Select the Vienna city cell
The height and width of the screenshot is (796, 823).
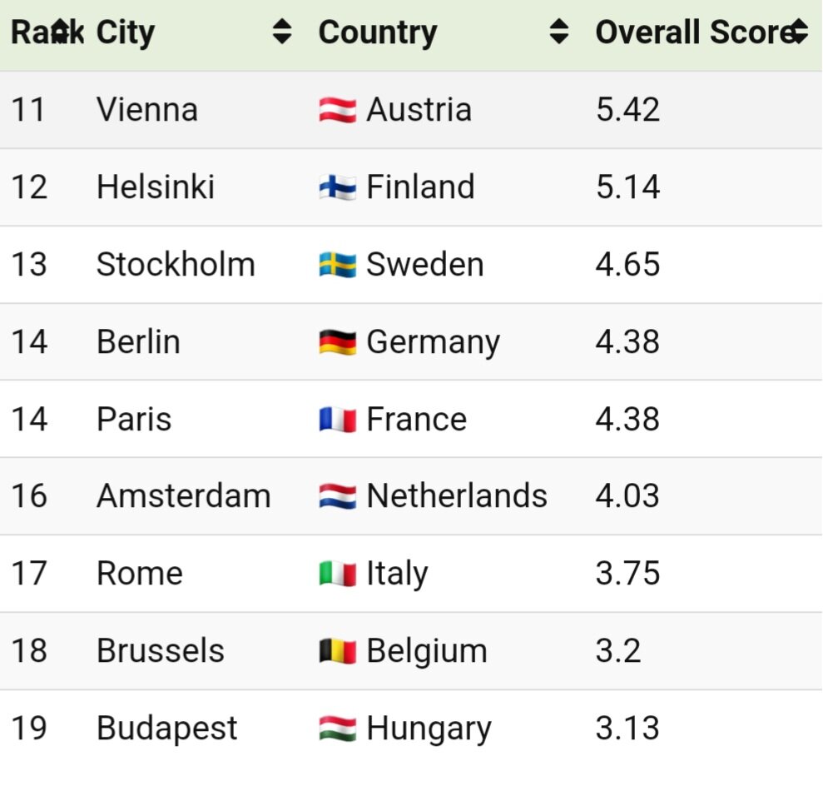(147, 110)
